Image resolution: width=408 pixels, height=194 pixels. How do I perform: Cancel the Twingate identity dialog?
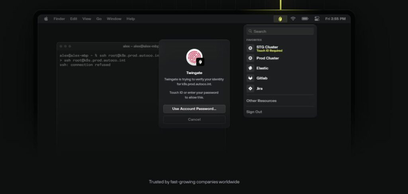click(194, 120)
